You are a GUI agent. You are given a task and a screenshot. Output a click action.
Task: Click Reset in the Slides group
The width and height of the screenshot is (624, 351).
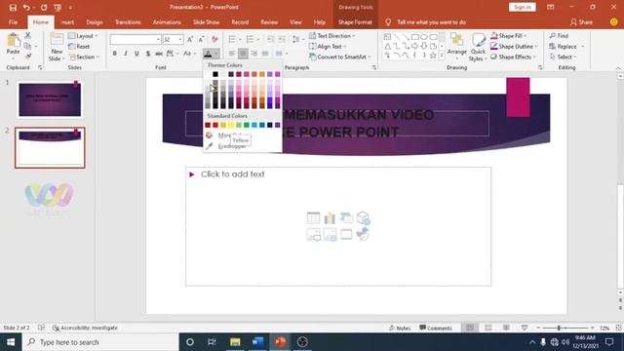pyautogui.click(x=79, y=47)
